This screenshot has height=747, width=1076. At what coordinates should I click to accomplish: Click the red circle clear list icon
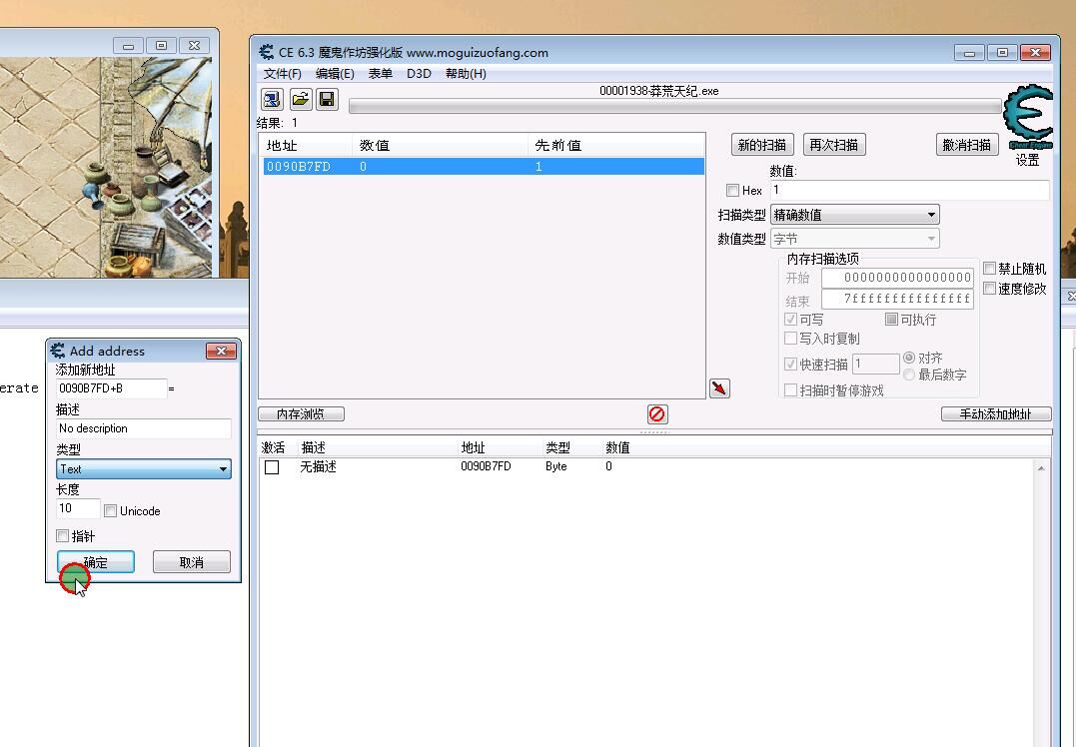coord(657,413)
